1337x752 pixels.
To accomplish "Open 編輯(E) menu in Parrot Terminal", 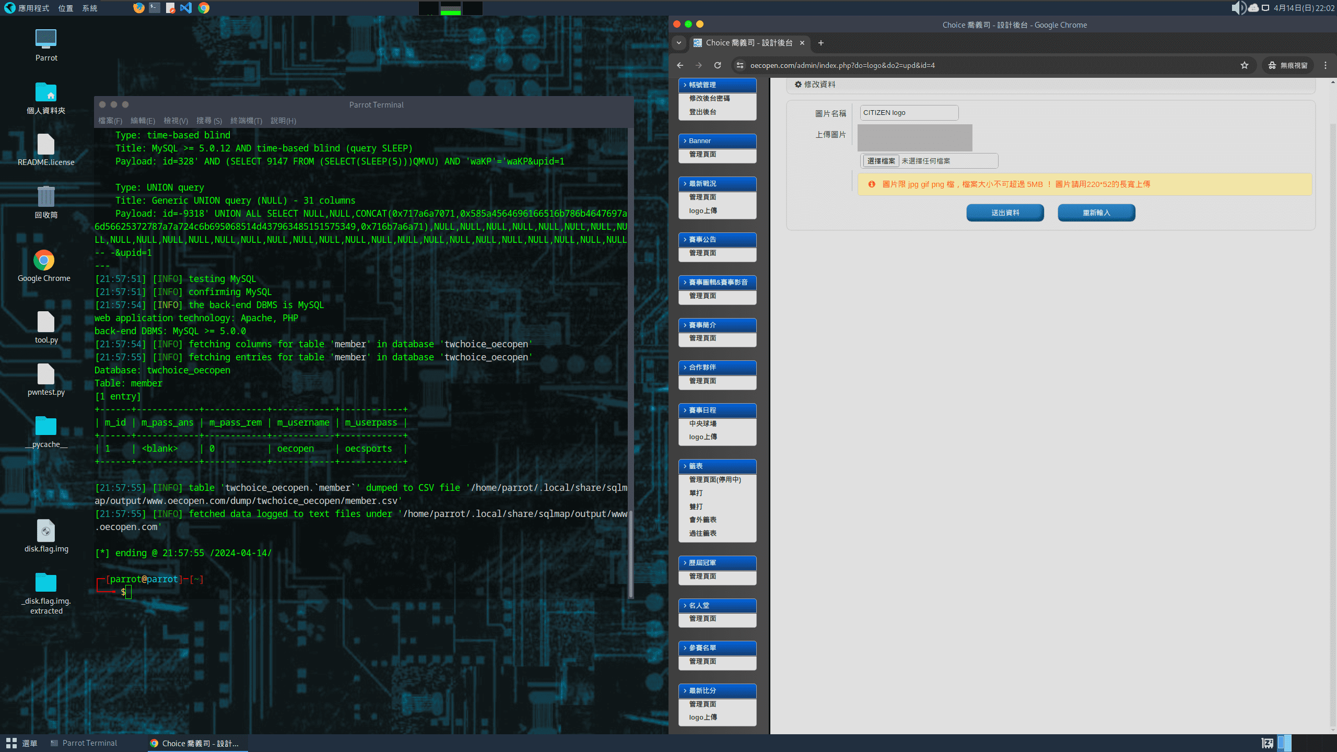I will [143, 121].
